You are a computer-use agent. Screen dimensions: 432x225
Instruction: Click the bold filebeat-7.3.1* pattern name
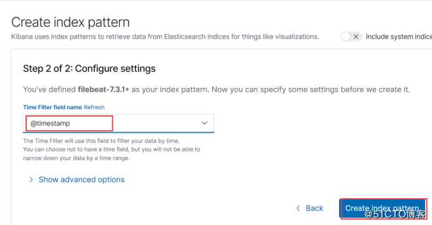(x=103, y=89)
